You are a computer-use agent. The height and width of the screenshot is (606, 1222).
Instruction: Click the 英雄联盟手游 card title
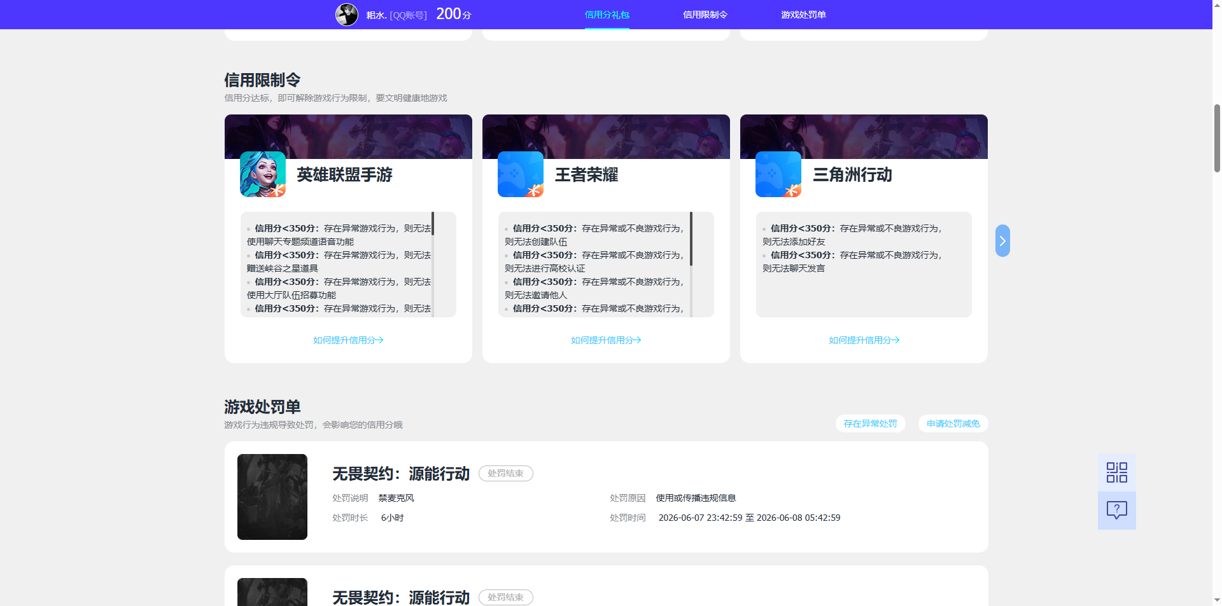[x=344, y=175]
